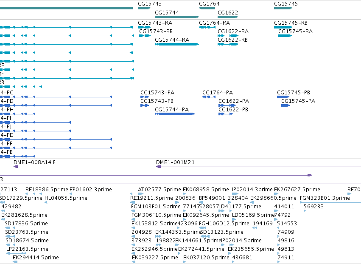Click the EK298660.5prime EST label
361x264 pixels.
(x=273, y=198)
